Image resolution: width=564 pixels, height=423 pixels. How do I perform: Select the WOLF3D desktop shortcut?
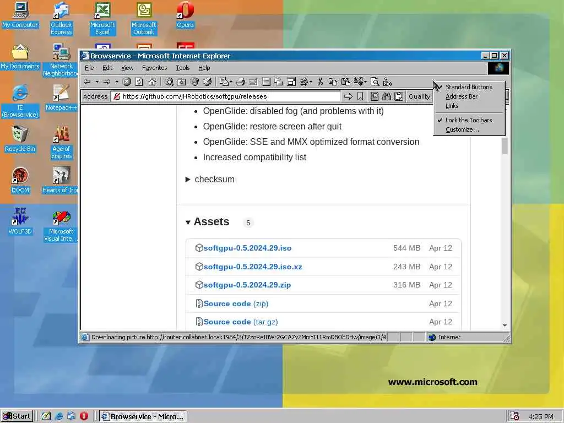20,221
